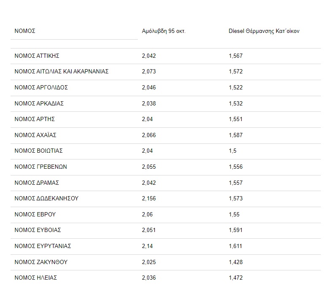Click the ΝΟΜΟΣ ΕΒΡΟΥ cell
The width and height of the screenshot is (336, 286).
click(x=35, y=214)
